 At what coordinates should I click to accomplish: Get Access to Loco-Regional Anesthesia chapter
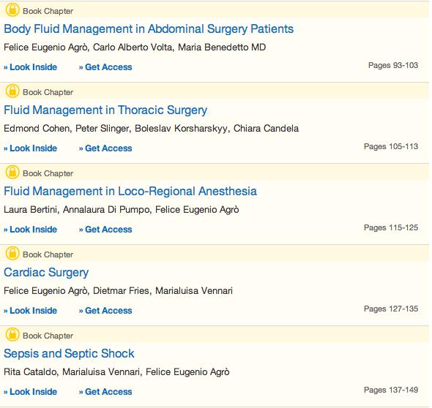(105, 230)
